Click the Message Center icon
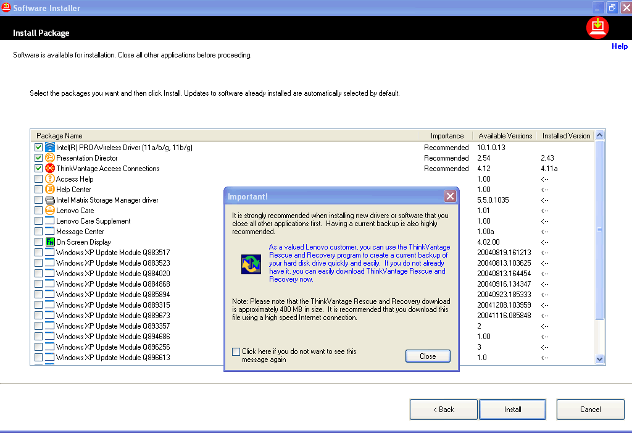 [49, 231]
